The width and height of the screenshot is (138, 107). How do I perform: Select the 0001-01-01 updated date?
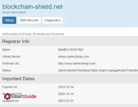(66, 101)
